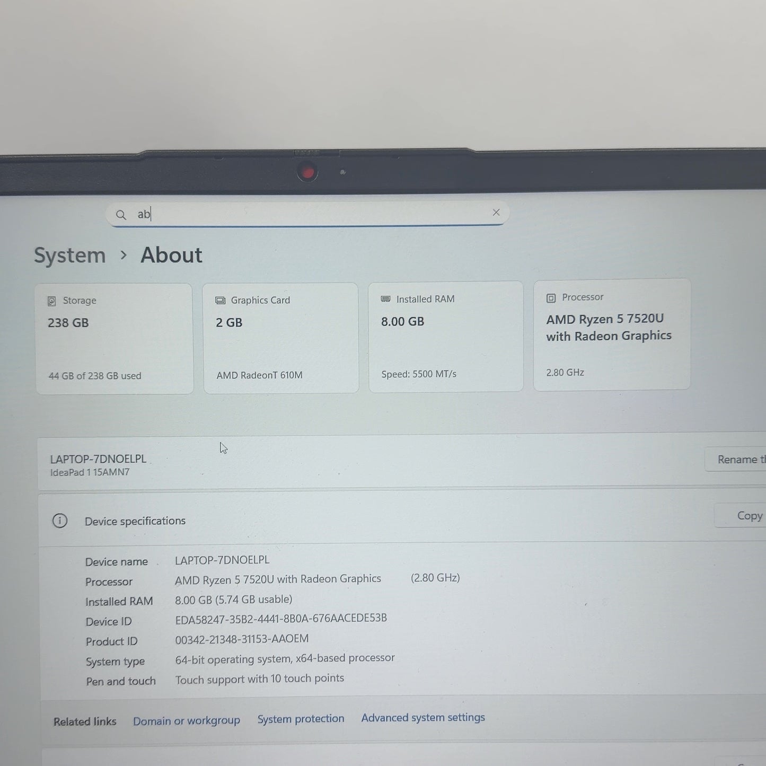
Task: Select 'Speed: 5500 MT/s' text
Action: 419,374
